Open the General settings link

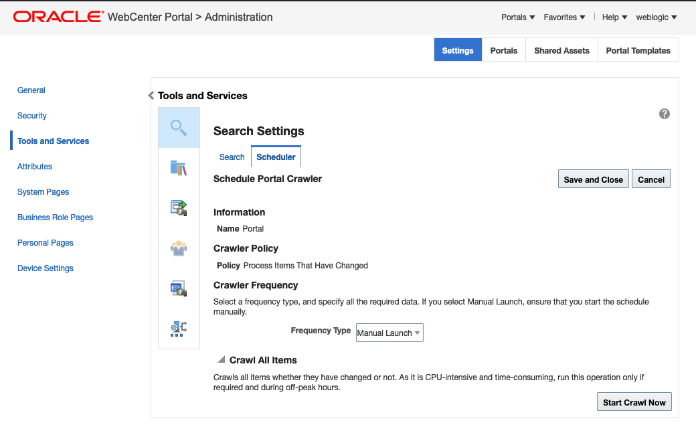31,90
